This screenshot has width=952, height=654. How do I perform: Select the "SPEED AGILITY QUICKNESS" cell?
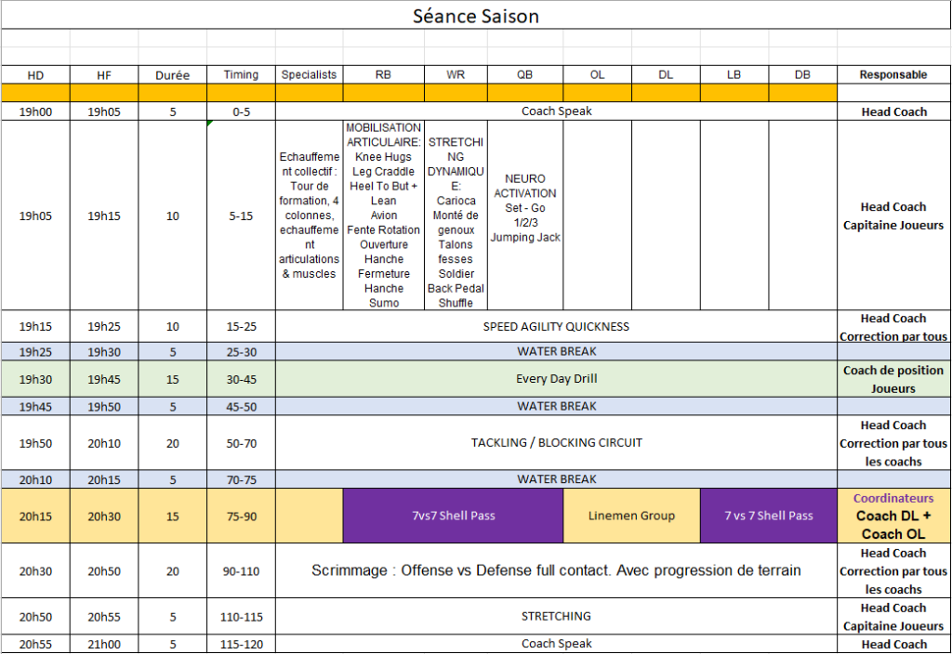coord(556,326)
